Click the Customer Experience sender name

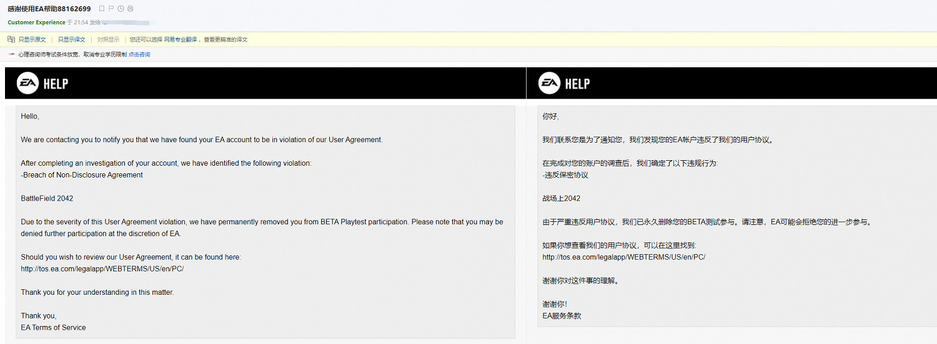36,22
